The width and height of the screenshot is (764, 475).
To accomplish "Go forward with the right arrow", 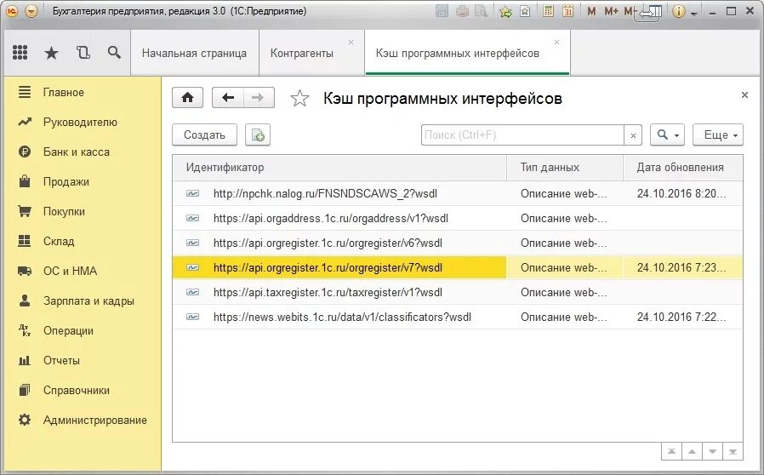I will click(259, 98).
